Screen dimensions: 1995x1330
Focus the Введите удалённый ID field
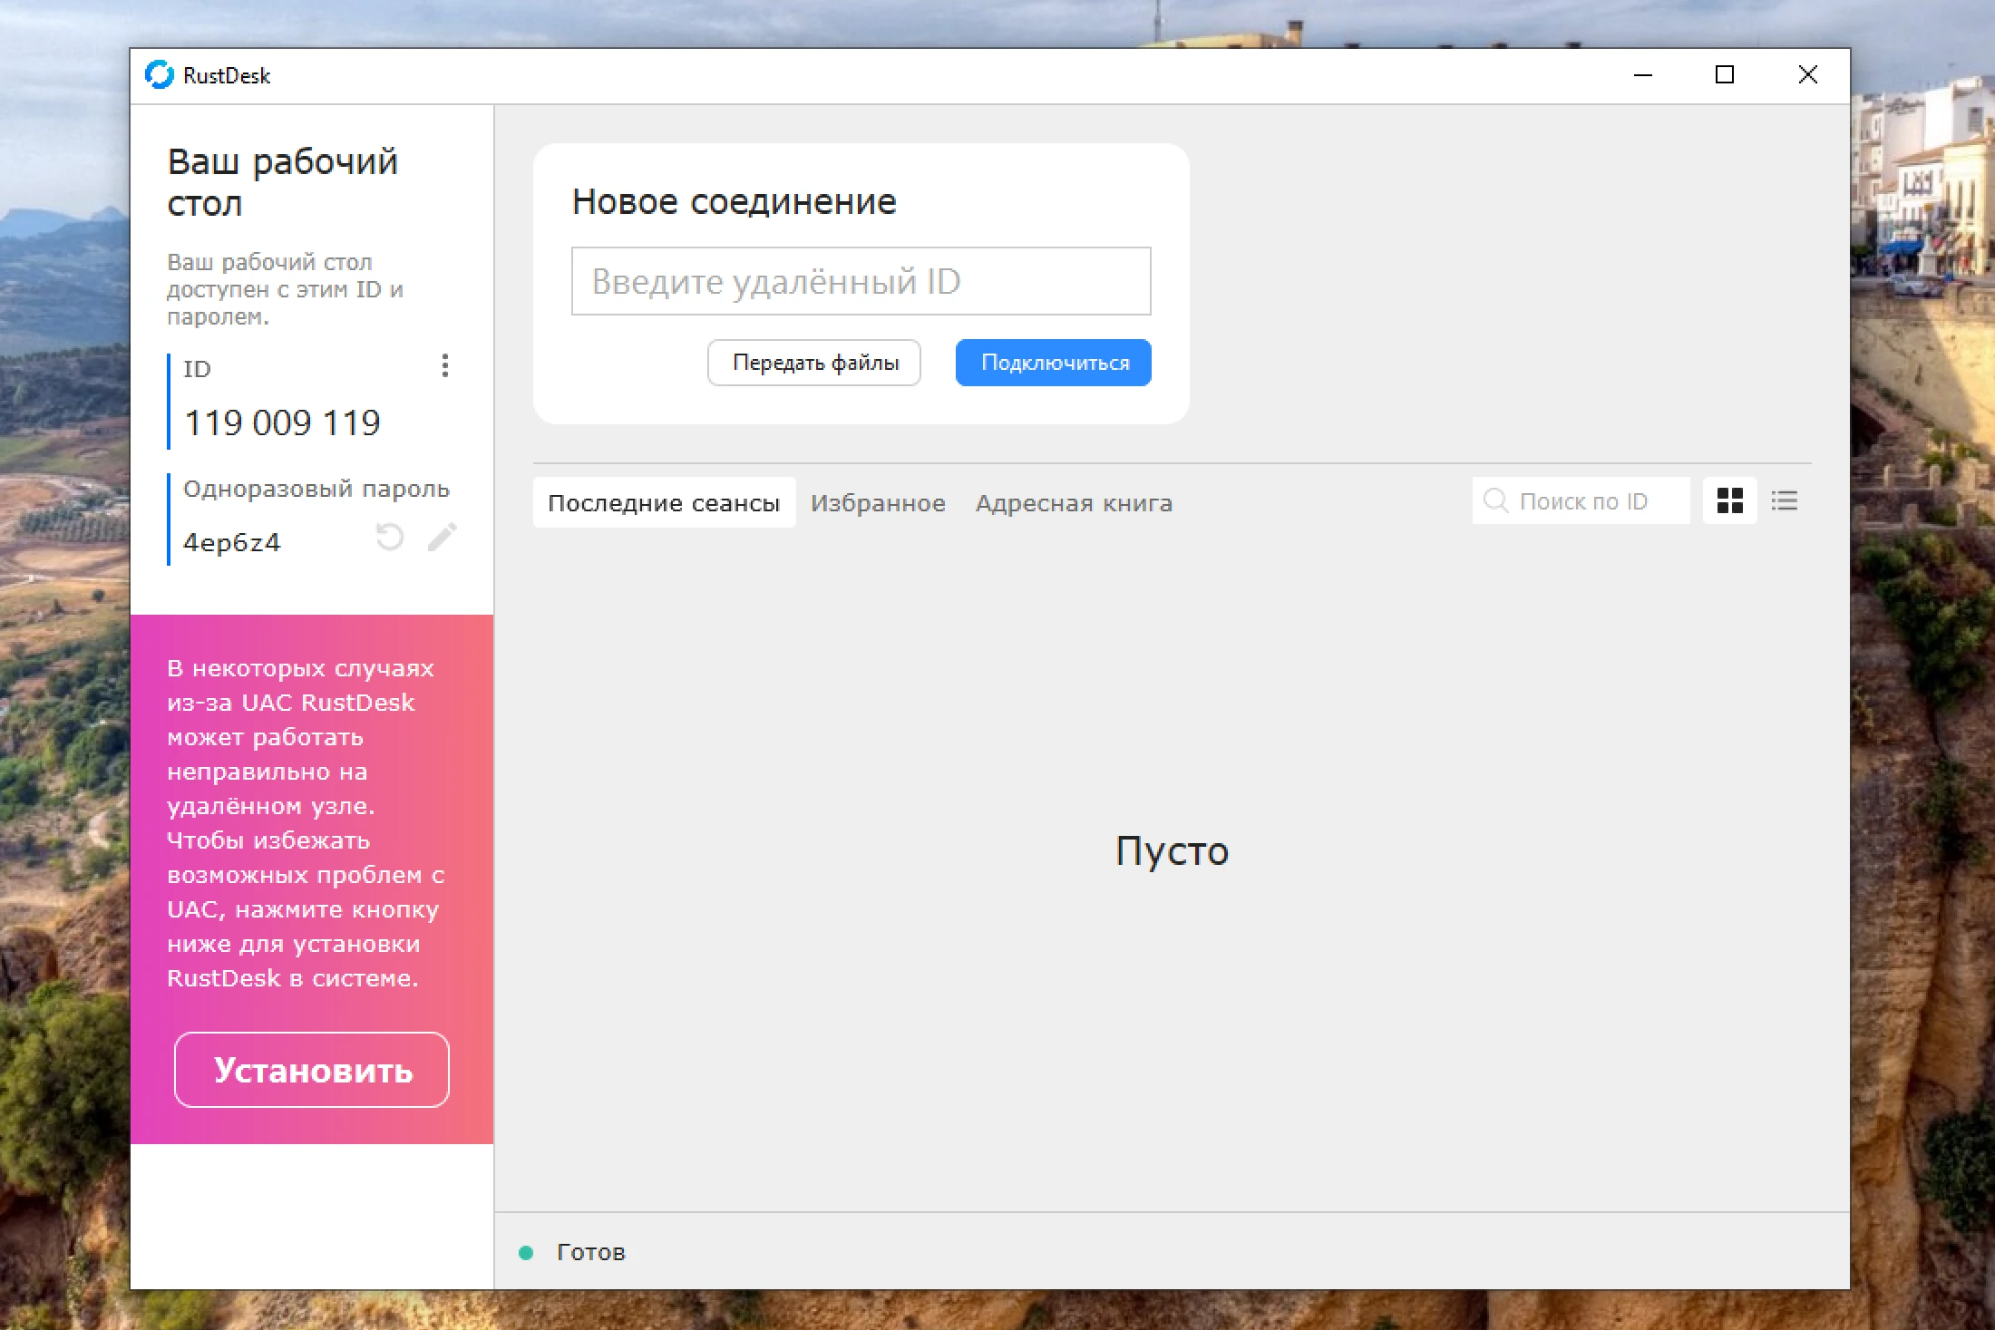[x=861, y=281]
